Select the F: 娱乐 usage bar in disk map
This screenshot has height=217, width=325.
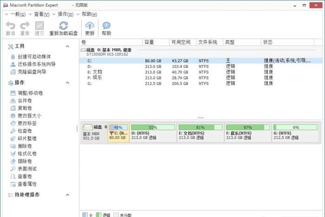(x=247, y=127)
